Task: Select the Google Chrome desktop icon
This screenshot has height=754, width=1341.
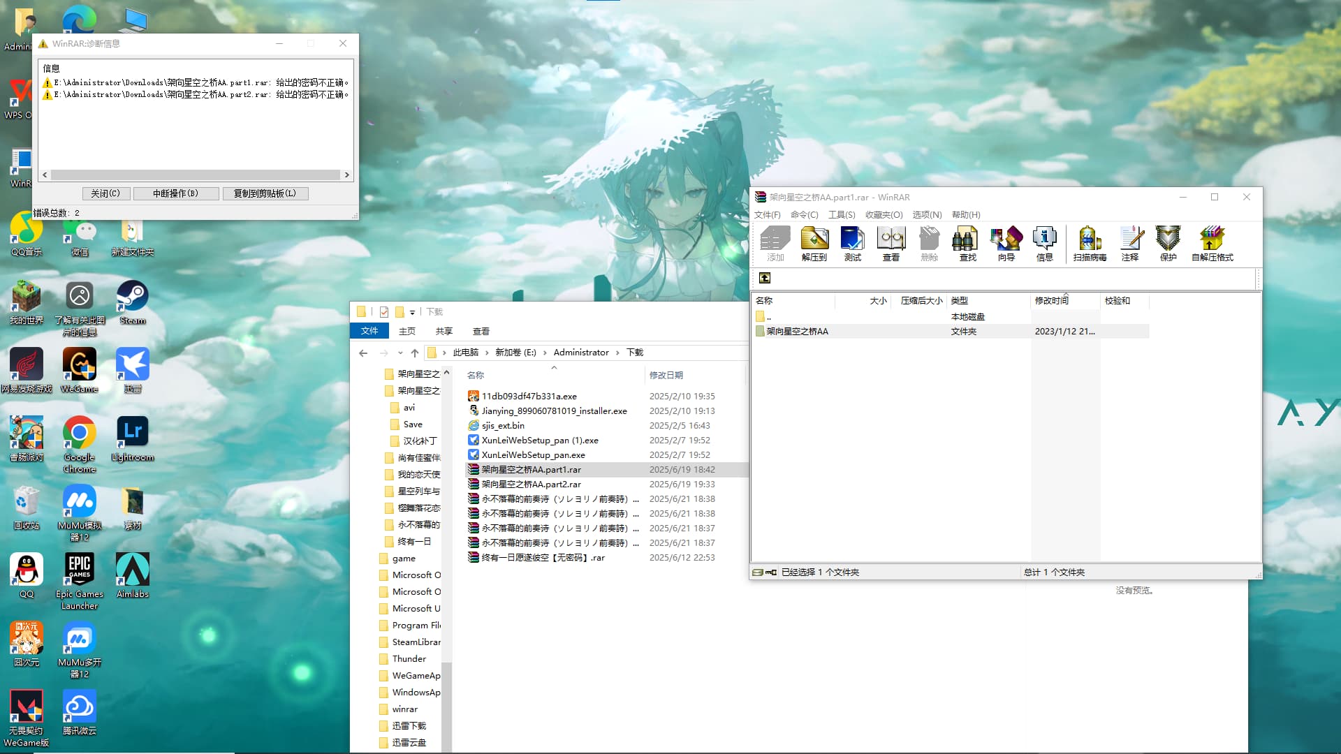Action: (x=80, y=445)
